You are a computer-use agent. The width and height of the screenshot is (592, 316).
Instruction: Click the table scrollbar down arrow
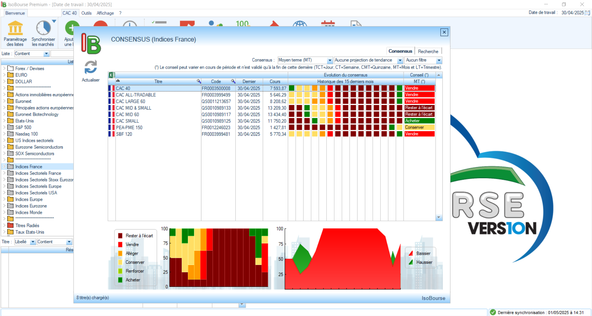coord(439,218)
